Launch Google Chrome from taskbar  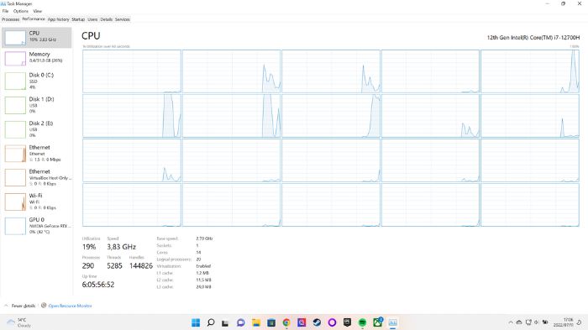[x=286, y=322]
